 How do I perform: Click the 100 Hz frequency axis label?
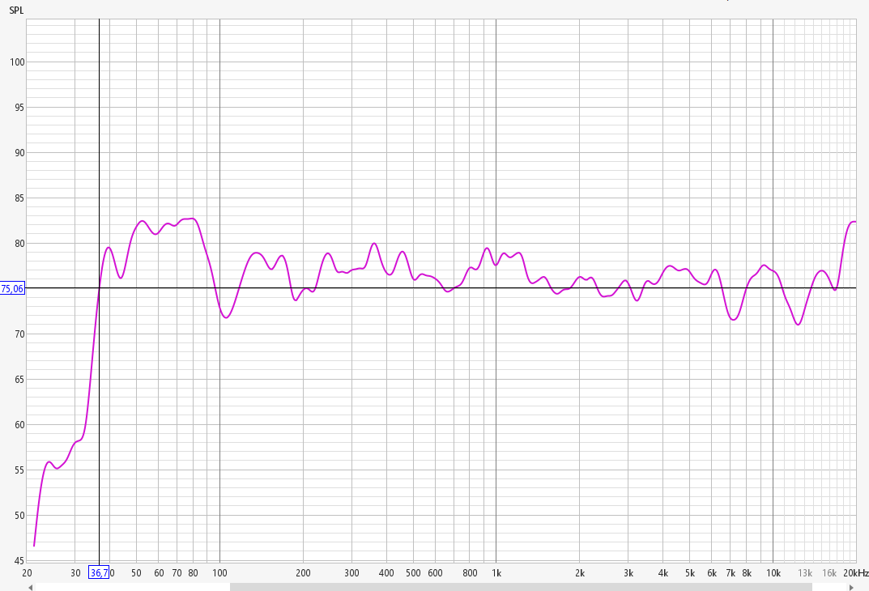[x=219, y=573]
